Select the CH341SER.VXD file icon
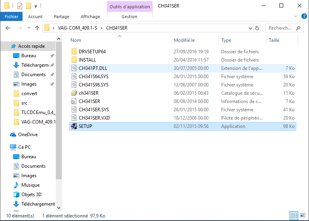 tap(74, 118)
